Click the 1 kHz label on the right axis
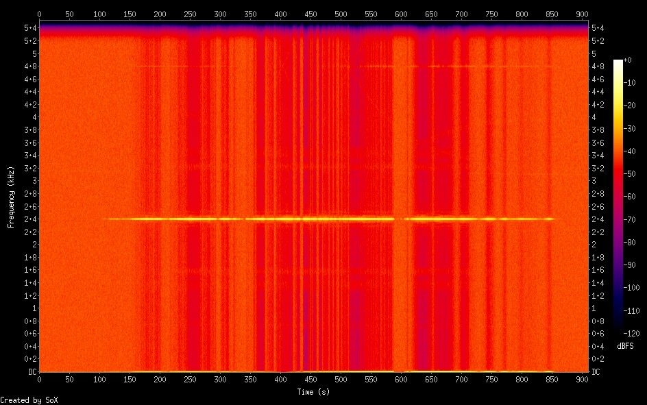Image resolution: width=647 pixels, height=405 pixels. coord(594,308)
